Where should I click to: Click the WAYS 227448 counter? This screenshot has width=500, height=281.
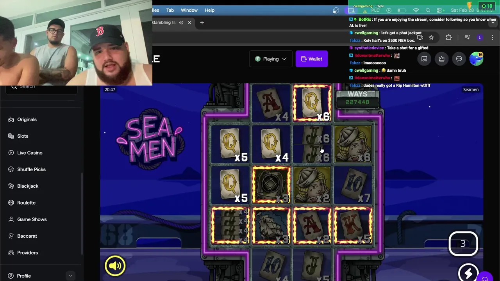pos(357,99)
